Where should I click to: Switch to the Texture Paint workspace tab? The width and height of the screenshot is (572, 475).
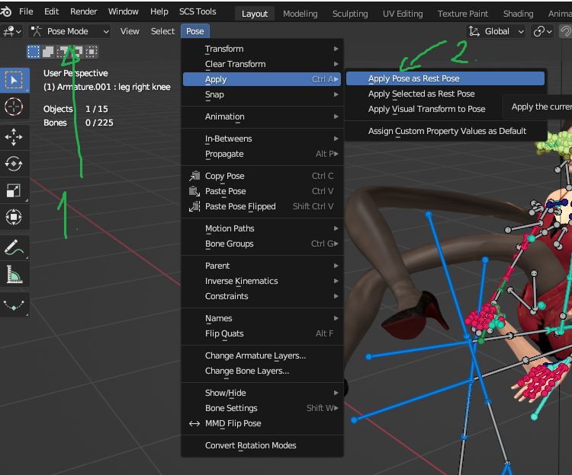(x=463, y=14)
